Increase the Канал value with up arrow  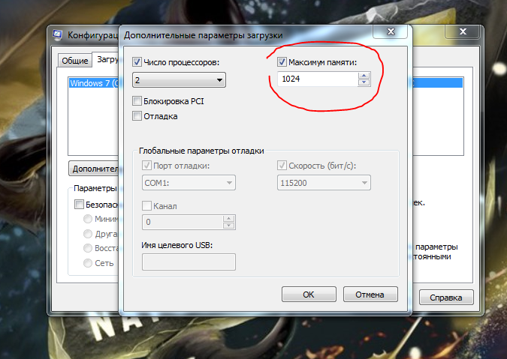click(228, 218)
